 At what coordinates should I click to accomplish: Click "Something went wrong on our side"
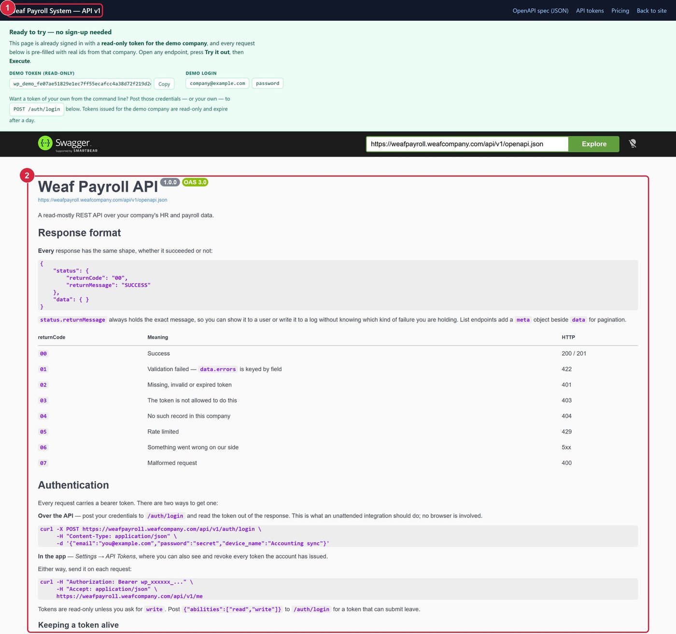tap(193, 447)
